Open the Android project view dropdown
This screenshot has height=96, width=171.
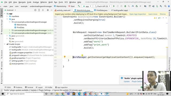pyautogui.click(x=10, y=10)
